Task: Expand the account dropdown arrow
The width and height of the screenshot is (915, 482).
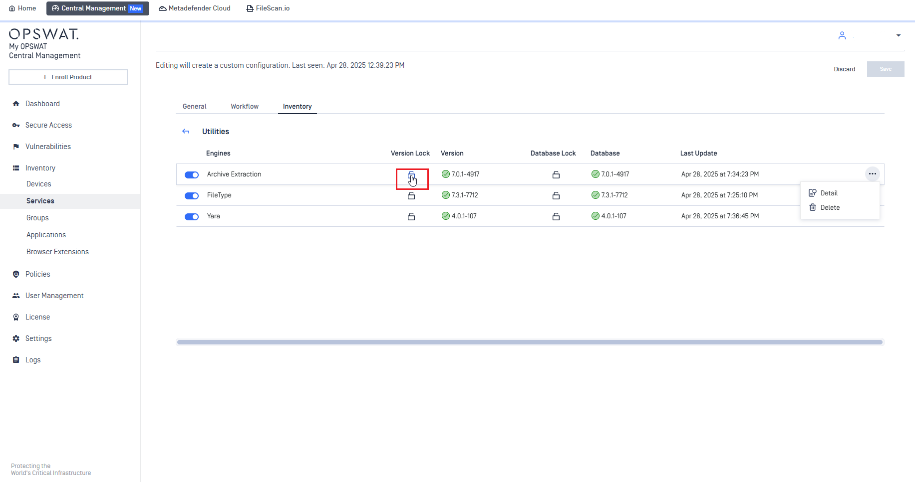Action: (x=899, y=35)
